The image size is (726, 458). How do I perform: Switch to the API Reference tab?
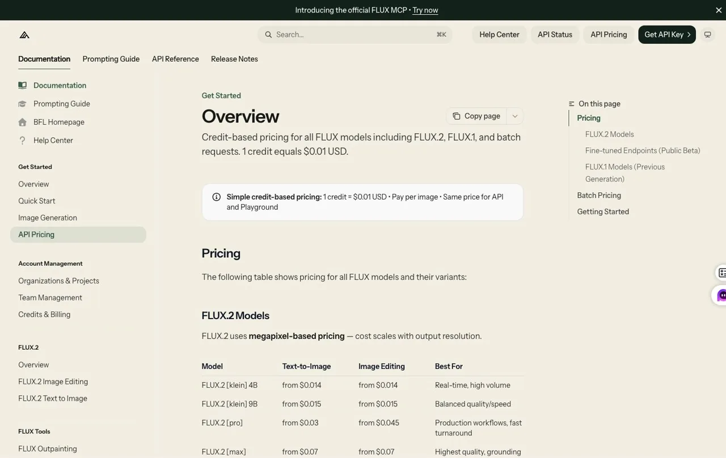click(x=175, y=59)
